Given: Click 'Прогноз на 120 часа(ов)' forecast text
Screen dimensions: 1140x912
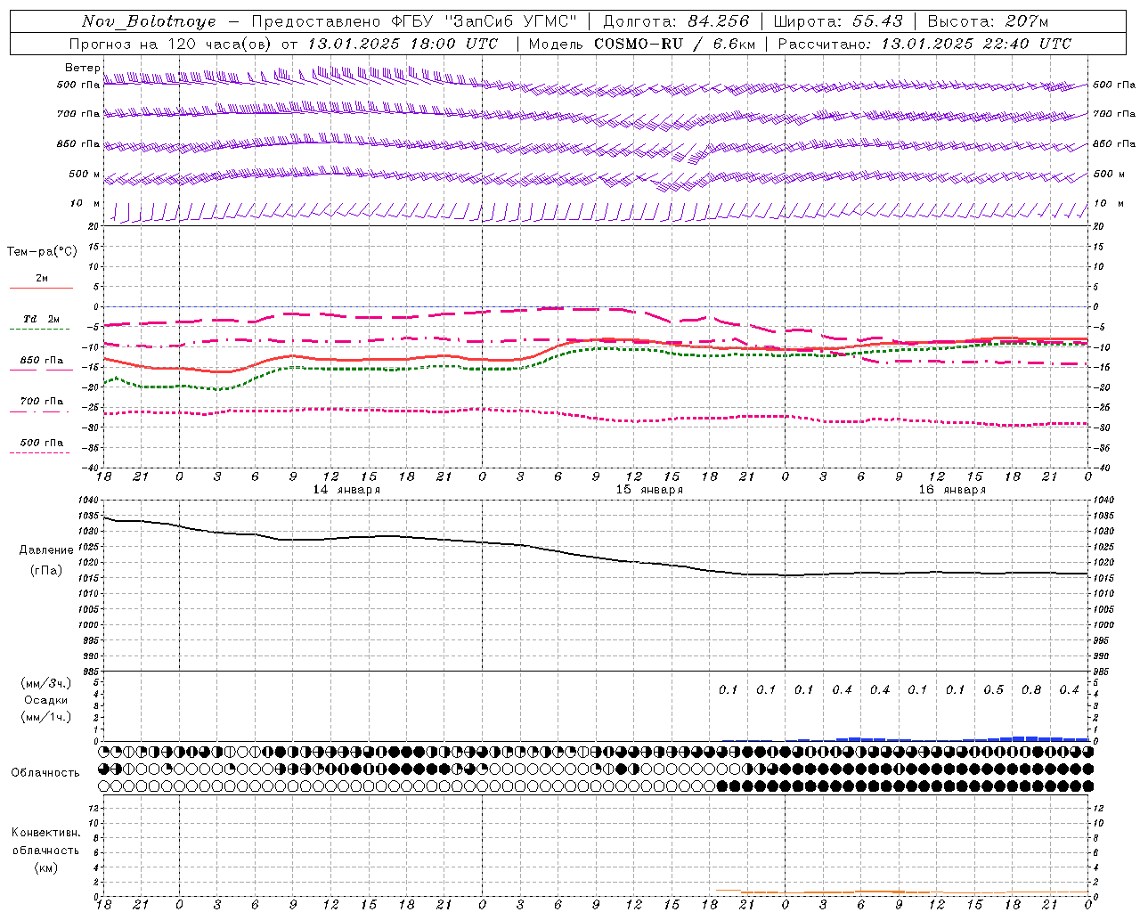Looking at the screenshot, I should point(172,44).
